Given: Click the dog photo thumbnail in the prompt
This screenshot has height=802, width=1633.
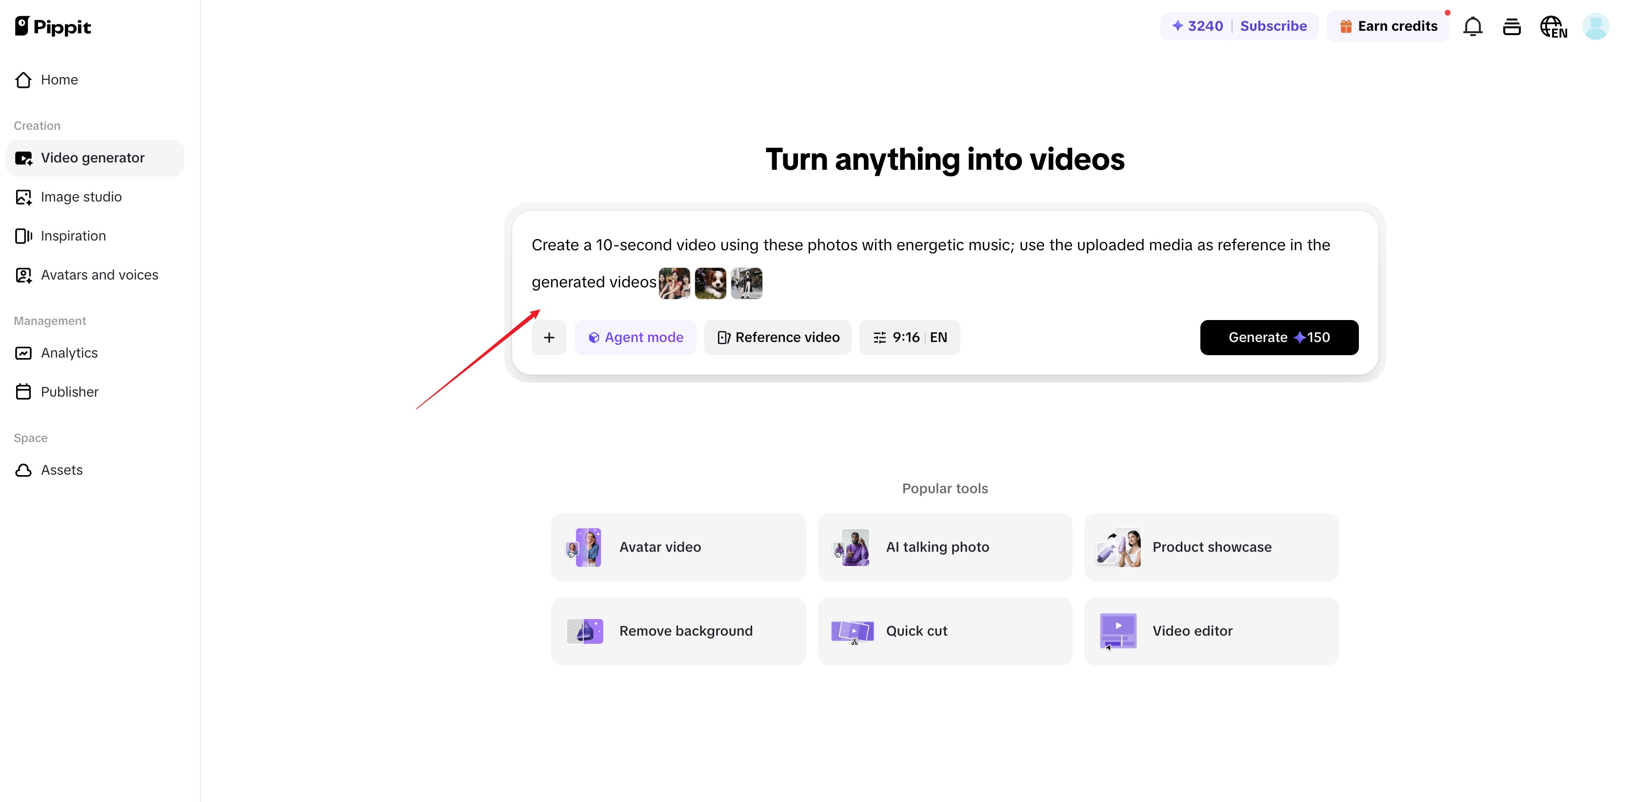Looking at the screenshot, I should click(710, 283).
